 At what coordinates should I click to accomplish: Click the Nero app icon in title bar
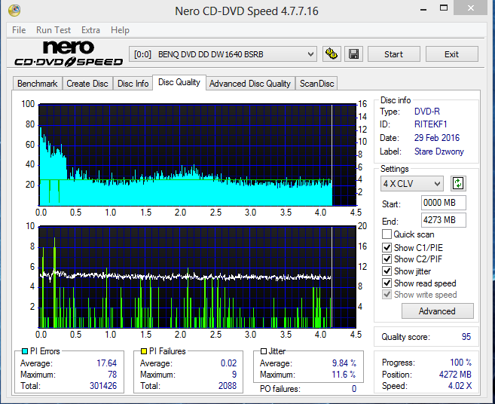[x=14, y=10]
